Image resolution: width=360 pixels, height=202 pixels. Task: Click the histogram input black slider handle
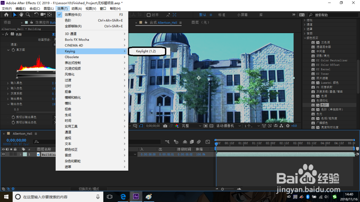pos(18,71)
